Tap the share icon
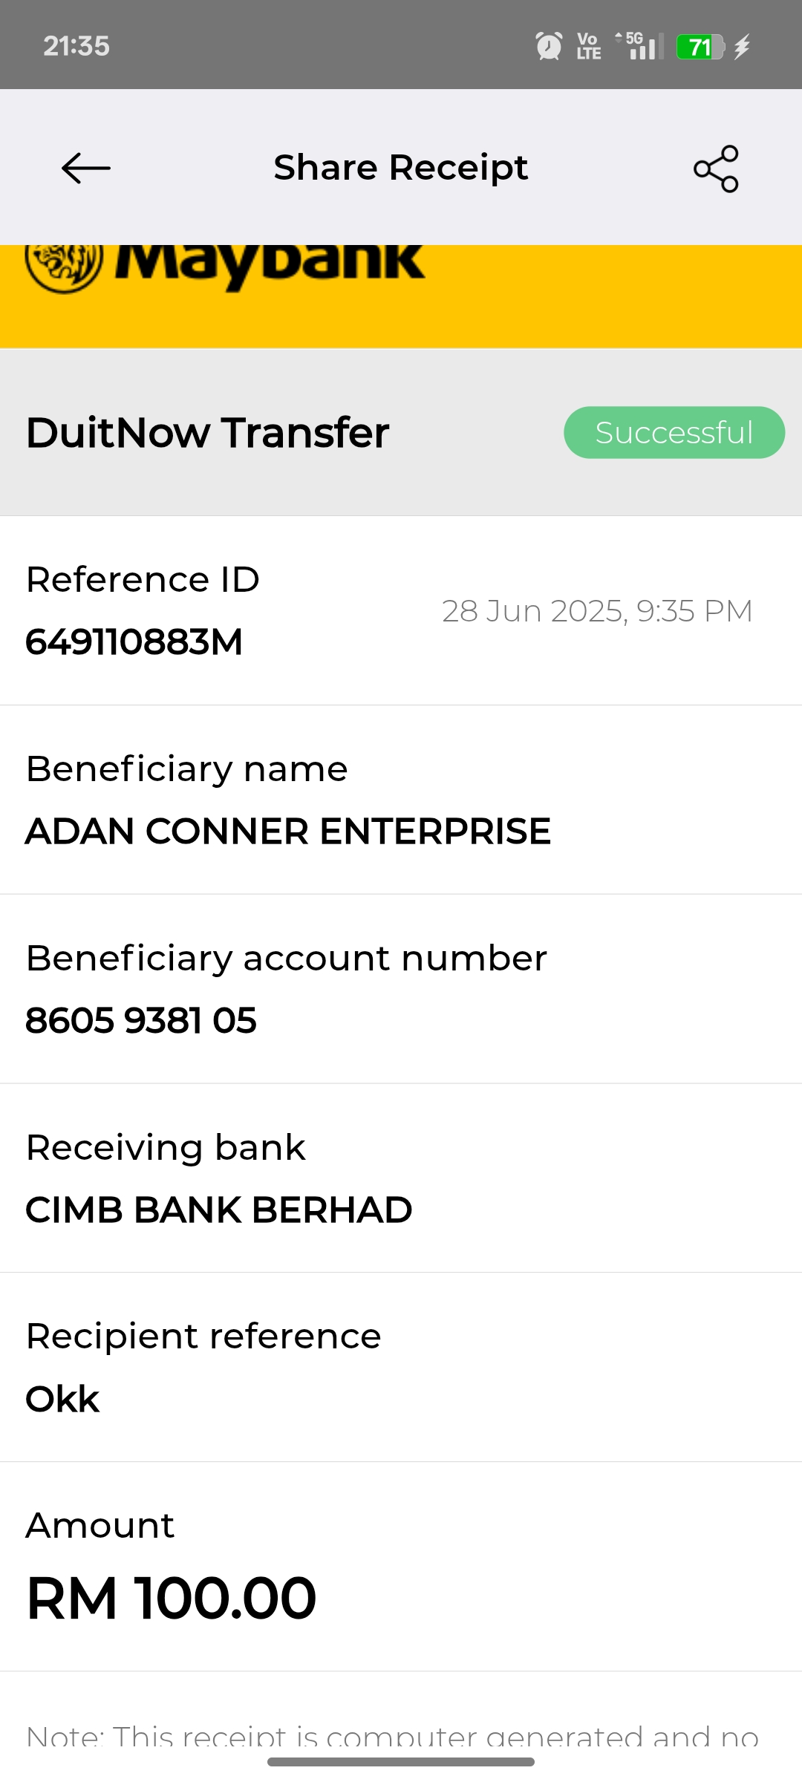The width and height of the screenshot is (802, 1782). click(x=716, y=169)
